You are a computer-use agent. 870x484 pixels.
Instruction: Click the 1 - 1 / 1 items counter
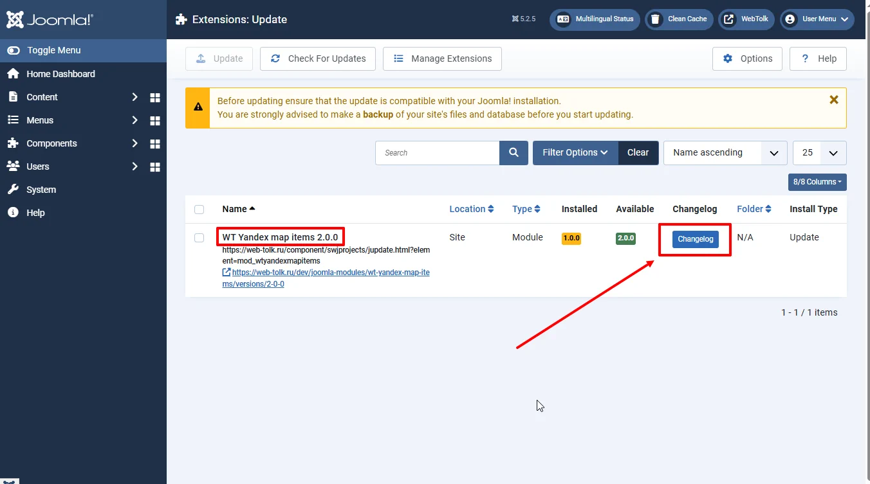[x=810, y=312]
